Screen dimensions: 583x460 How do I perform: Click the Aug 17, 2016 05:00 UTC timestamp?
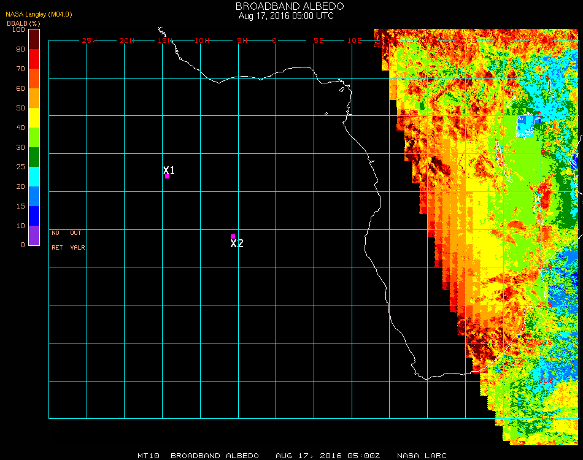(x=286, y=16)
